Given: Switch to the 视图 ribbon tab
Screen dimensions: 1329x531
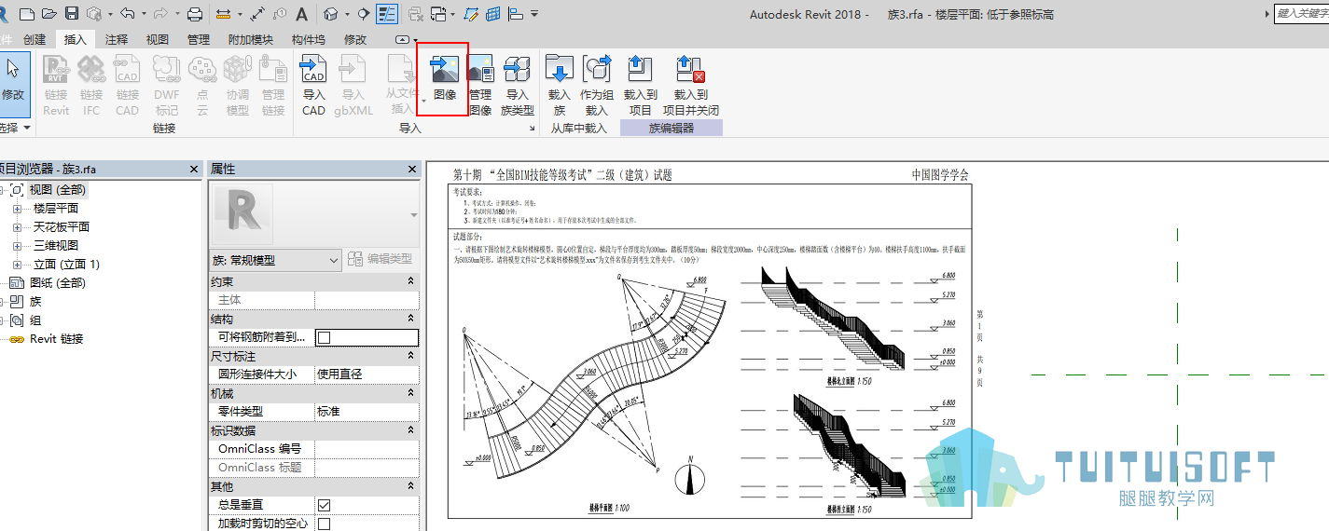Looking at the screenshot, I should [158, 39].
